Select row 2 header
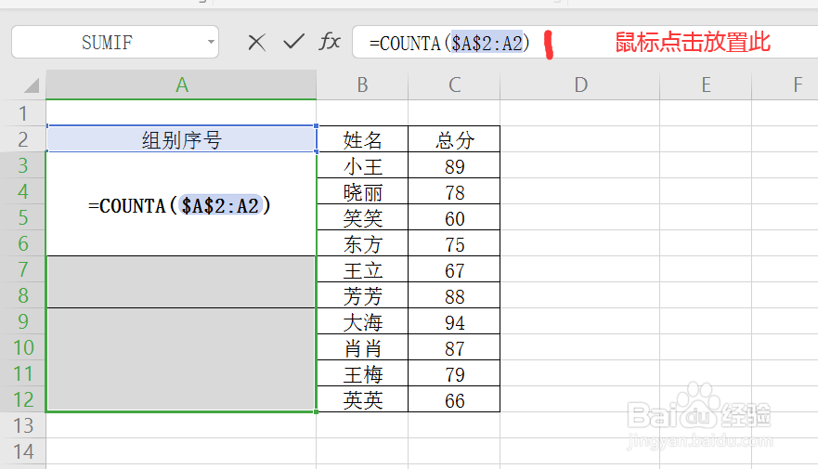The image size is (818, 469). pyautogui.click(x=23, y=140)
